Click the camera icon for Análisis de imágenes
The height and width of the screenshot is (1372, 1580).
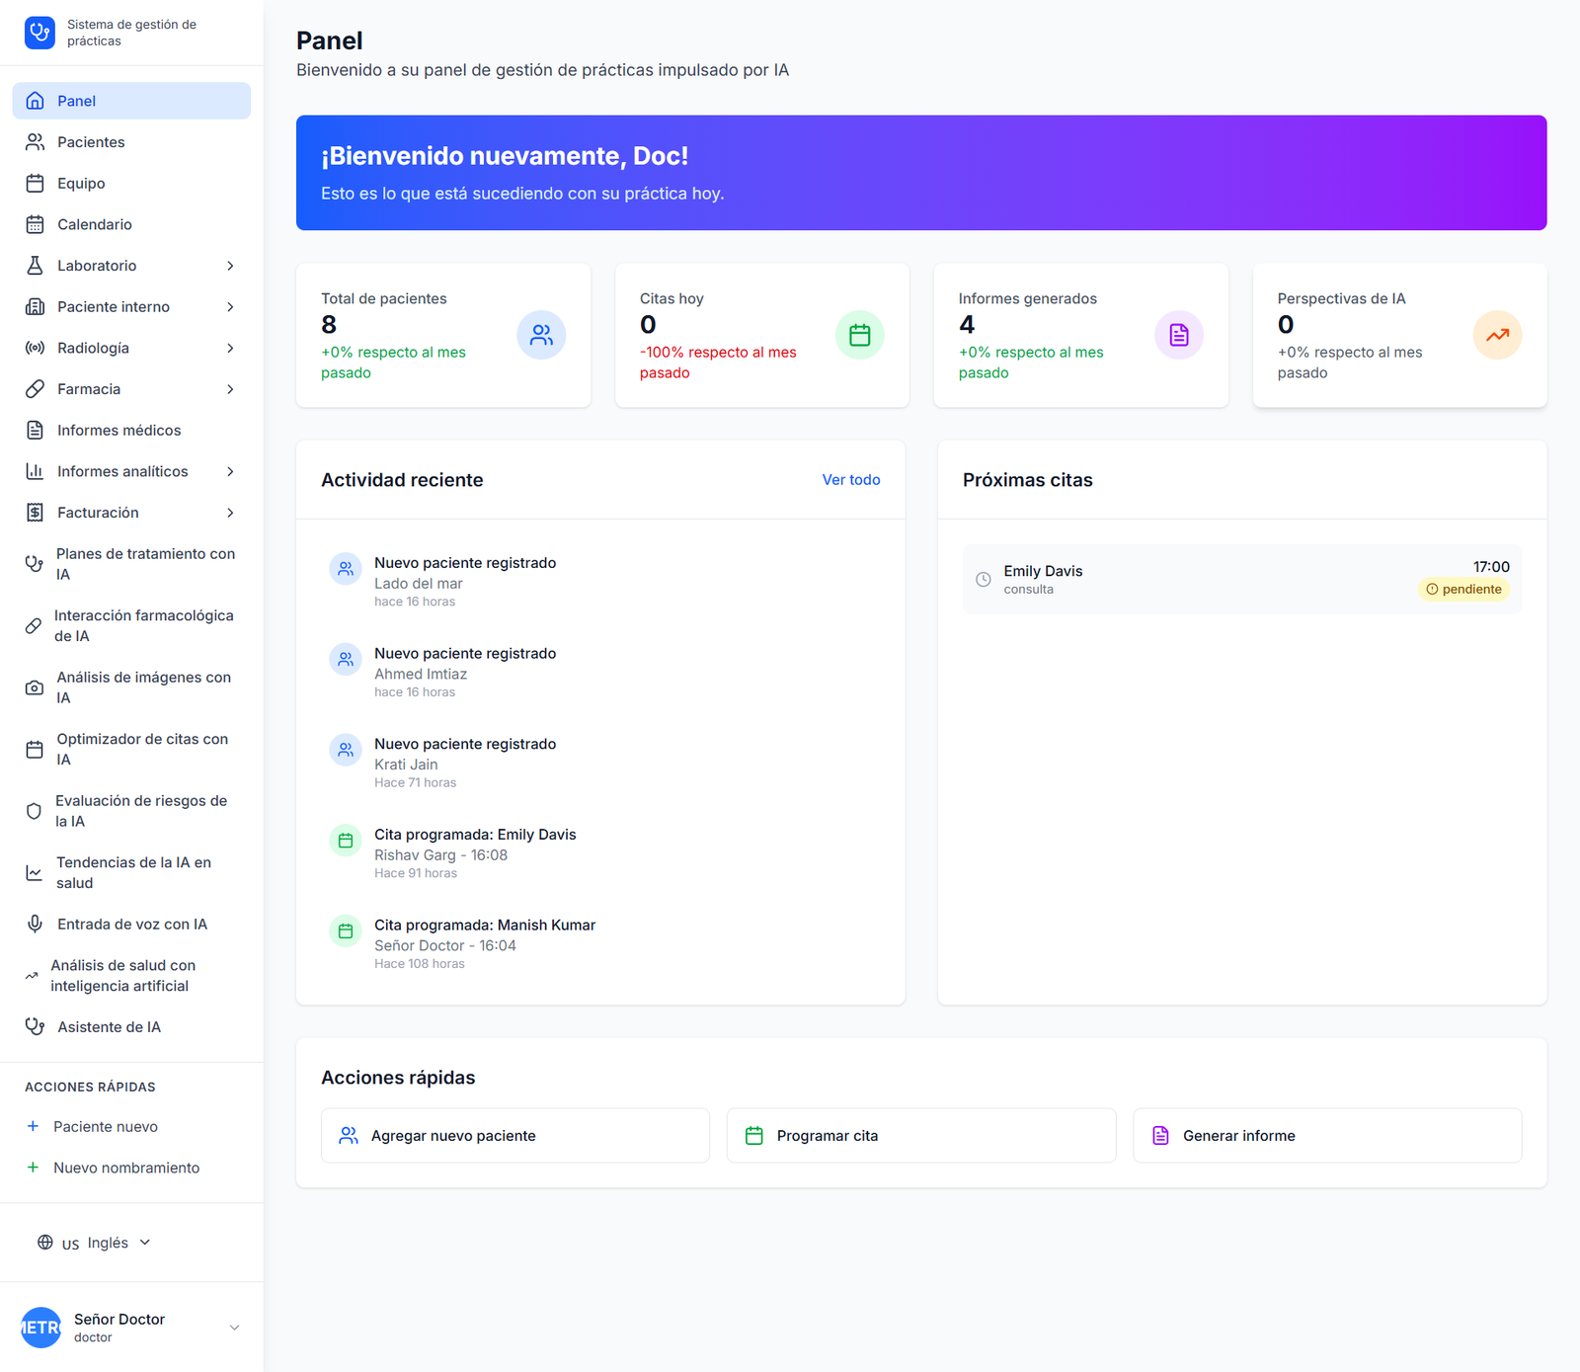coord(35,687)
